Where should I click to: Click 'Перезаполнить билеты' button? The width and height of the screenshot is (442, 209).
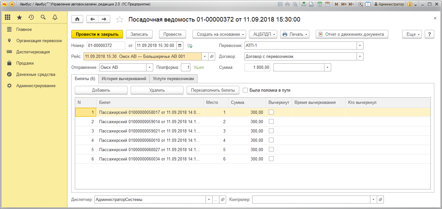(x=213, y=90)
